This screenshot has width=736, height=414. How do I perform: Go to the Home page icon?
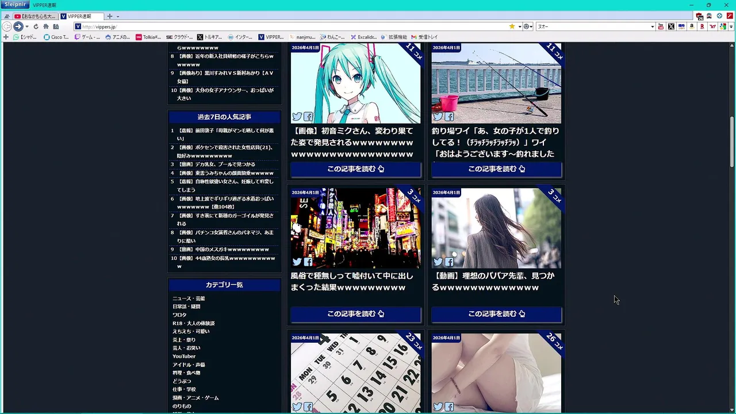click(45, 26)
